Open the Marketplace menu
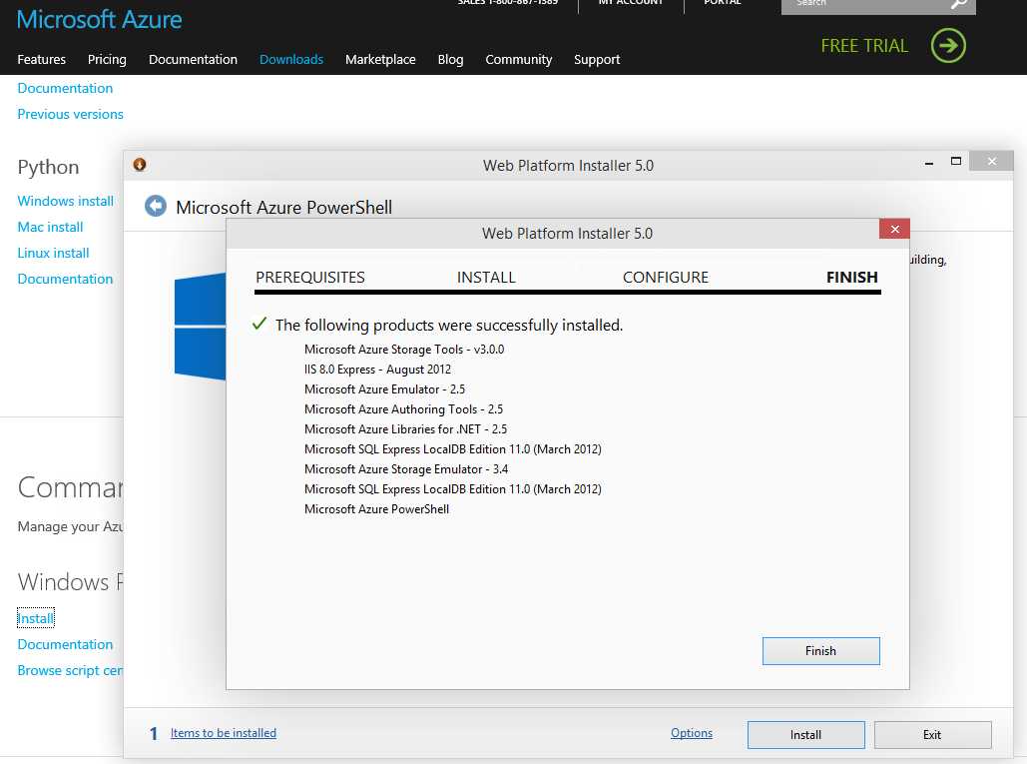Image resolution: width=1027 pixels, height=764 pixels. [380, 59]
